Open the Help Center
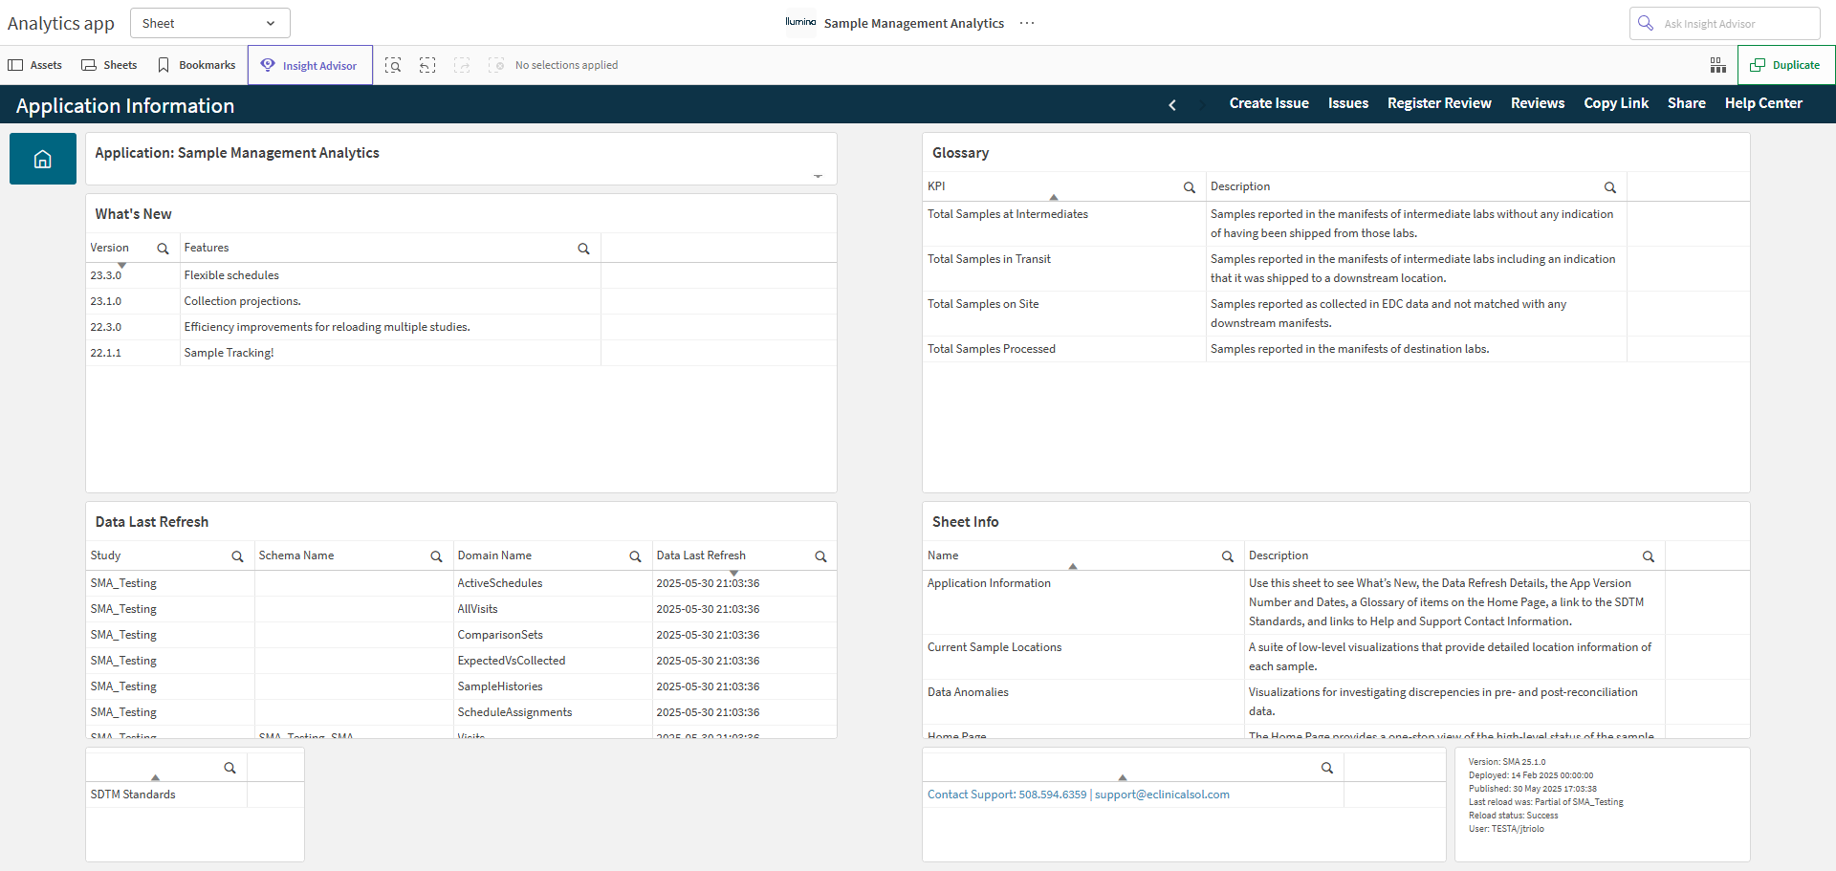Image resolution: width=1836 pixels, height=871 pixels. point(1763,103)
